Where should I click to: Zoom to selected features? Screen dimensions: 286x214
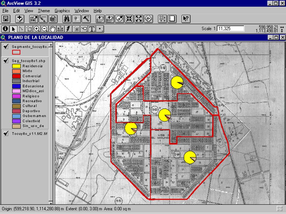tap(120, 19)
